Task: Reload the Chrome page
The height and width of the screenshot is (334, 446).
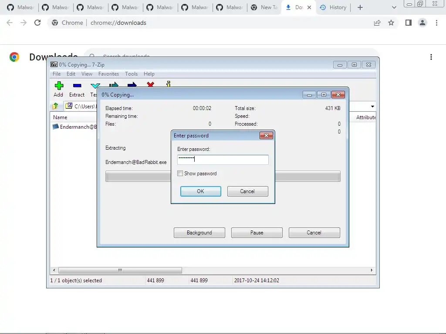Action: click(x=37, y=23)
